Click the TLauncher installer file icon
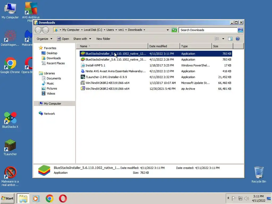 pyautogui.click(x=83, y=77)
